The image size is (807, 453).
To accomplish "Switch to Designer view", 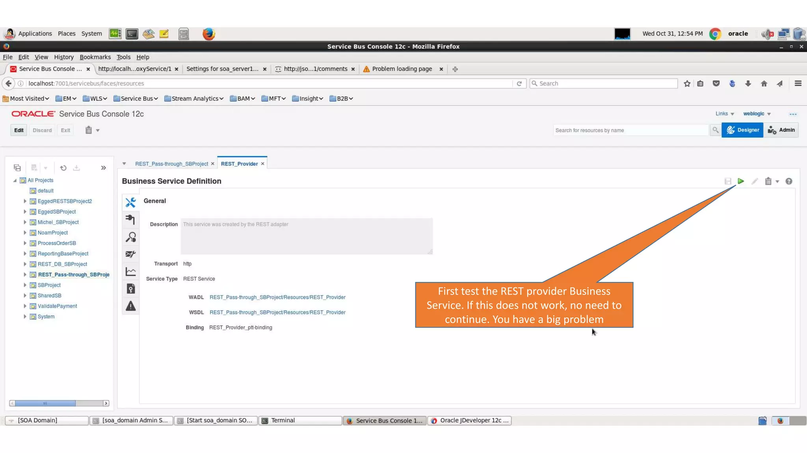I will click(x=742, y=130).
